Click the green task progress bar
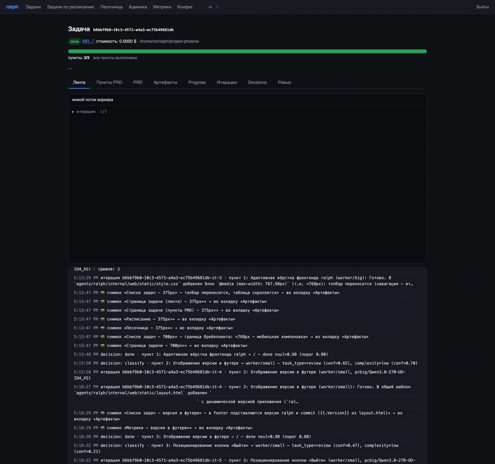Screen dimensions: 495x464 (247, 51)
